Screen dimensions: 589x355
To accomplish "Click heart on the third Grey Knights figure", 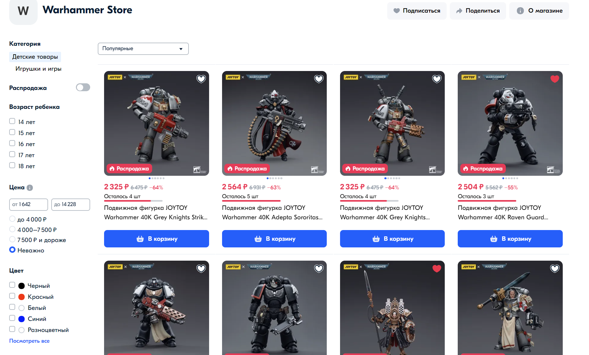I will pos(437,79).
